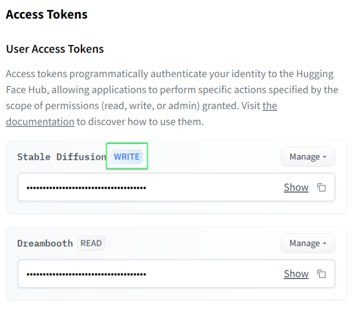The height and width of the screenshot is (310, 355).
Task: Click the Dreambooth token name
Action: coord(45,243)
